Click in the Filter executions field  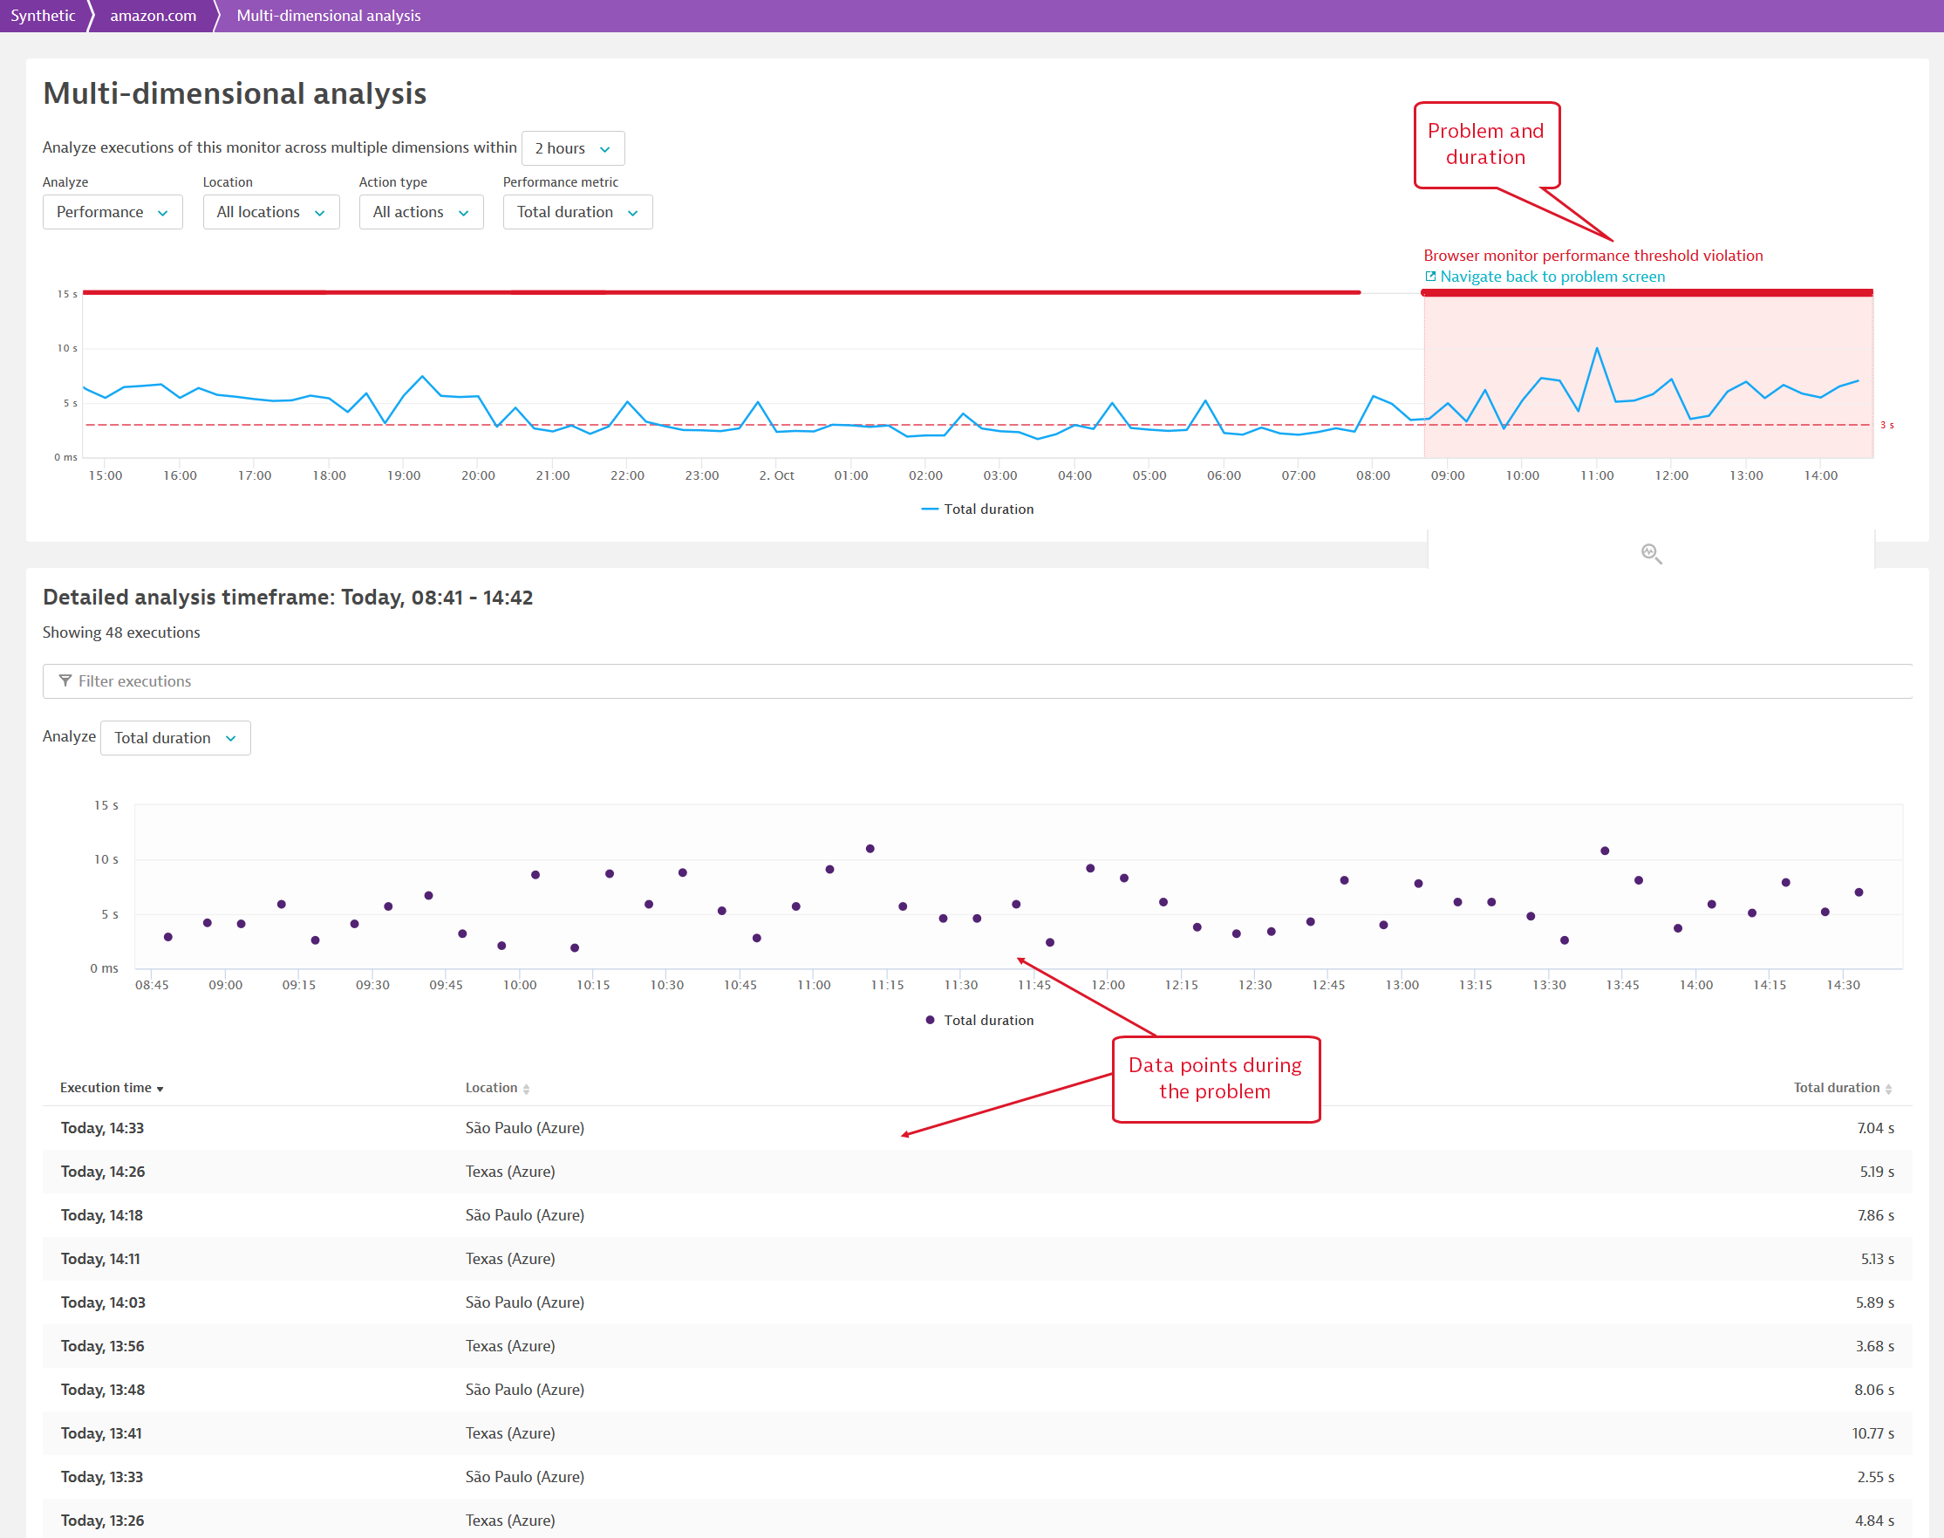[x=978, y=680]
